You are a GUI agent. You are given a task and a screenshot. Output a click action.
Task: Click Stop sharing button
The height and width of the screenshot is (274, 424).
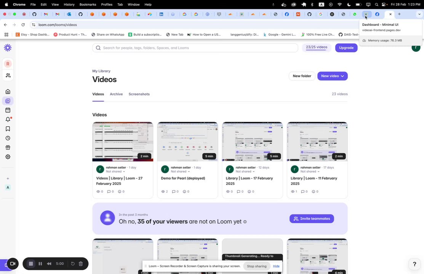[257, 266]
